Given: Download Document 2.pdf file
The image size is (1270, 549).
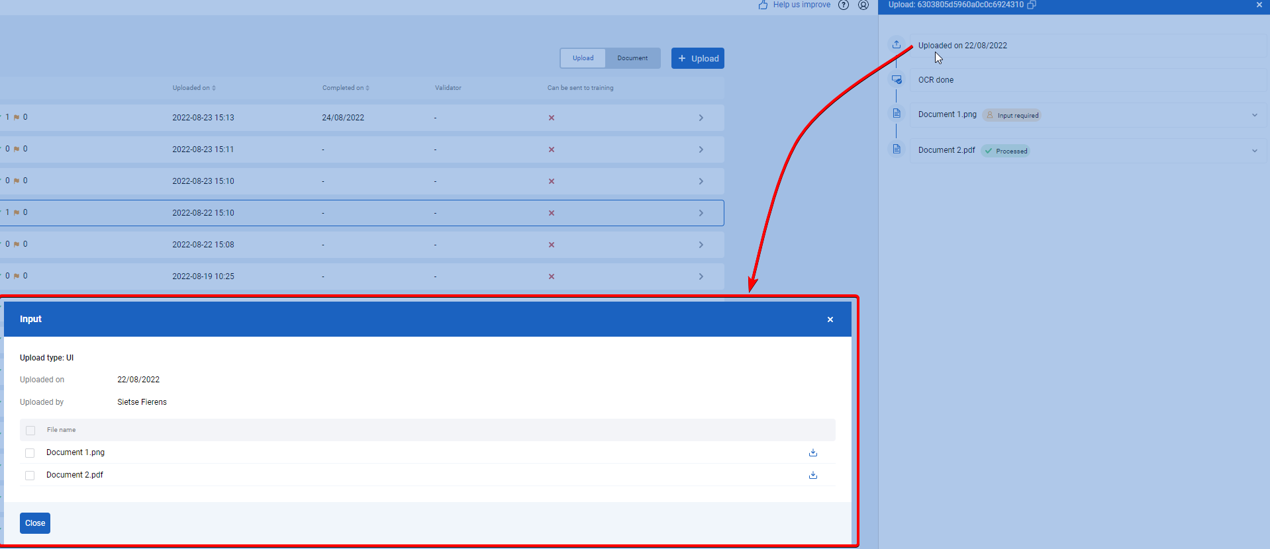Looking at the screenshot, I should coord(813,475).
